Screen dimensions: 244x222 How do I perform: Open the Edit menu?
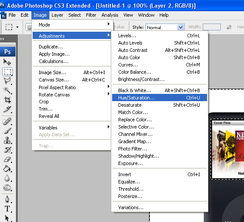coord(24,15)
